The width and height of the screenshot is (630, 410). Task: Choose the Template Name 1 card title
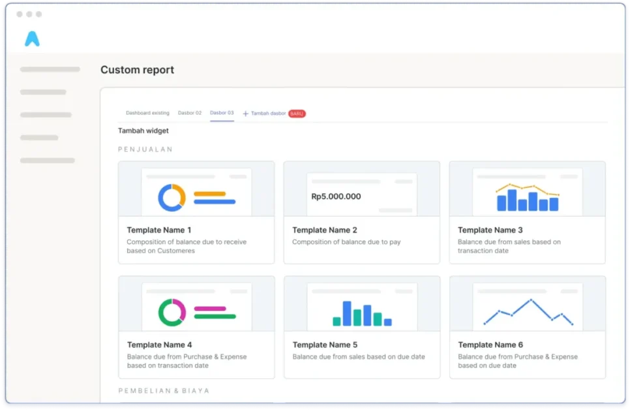[x=159, y=230]
